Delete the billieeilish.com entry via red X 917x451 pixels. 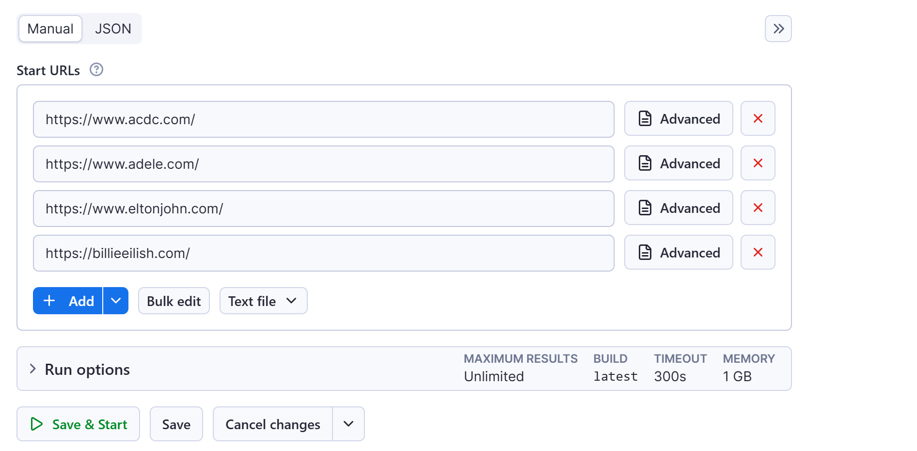click(758, 252)
